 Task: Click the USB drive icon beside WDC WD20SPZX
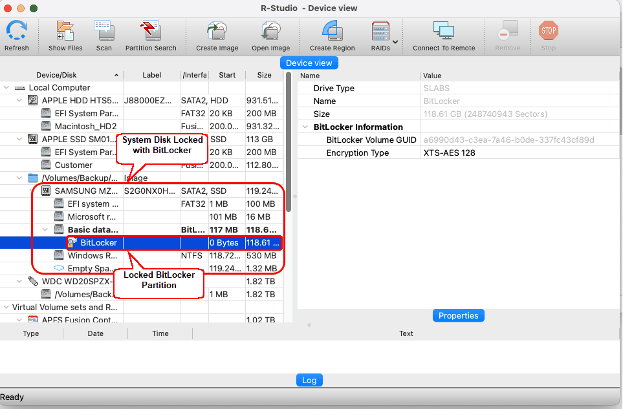pyautogui.click(x=32, y=281)
